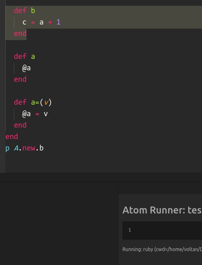This screenshot has height=265, width=202.
Task: Click the 'def a=(v)' setter definition
Action: (x=33, y=102)
